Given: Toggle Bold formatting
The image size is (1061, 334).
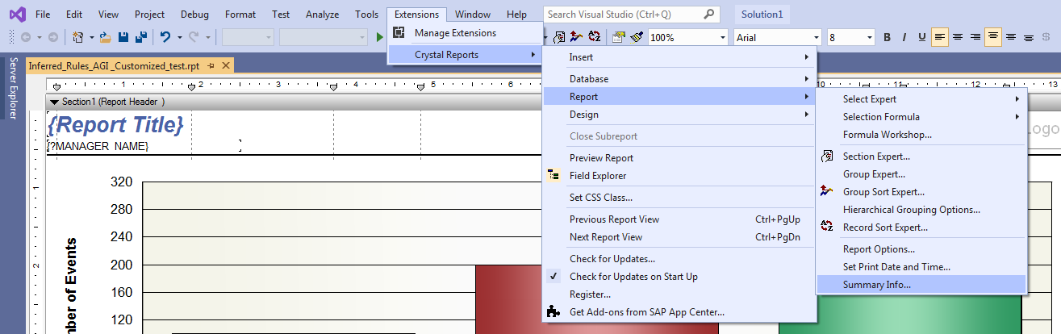Looking at the screenshot, I should 888,37.
